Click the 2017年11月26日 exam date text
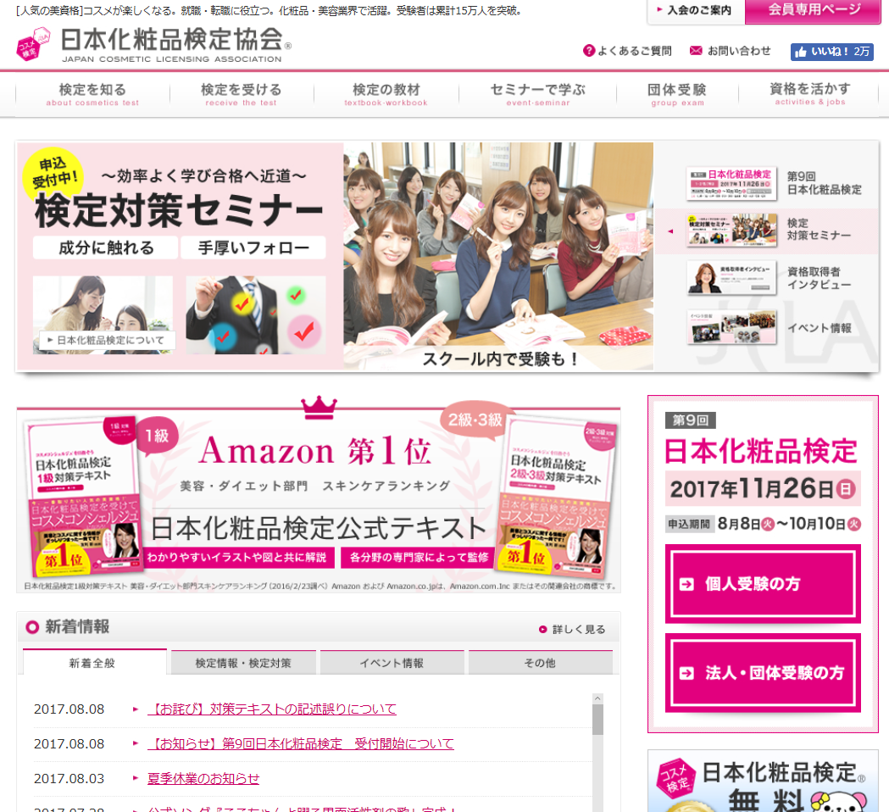 click(763, 489)
